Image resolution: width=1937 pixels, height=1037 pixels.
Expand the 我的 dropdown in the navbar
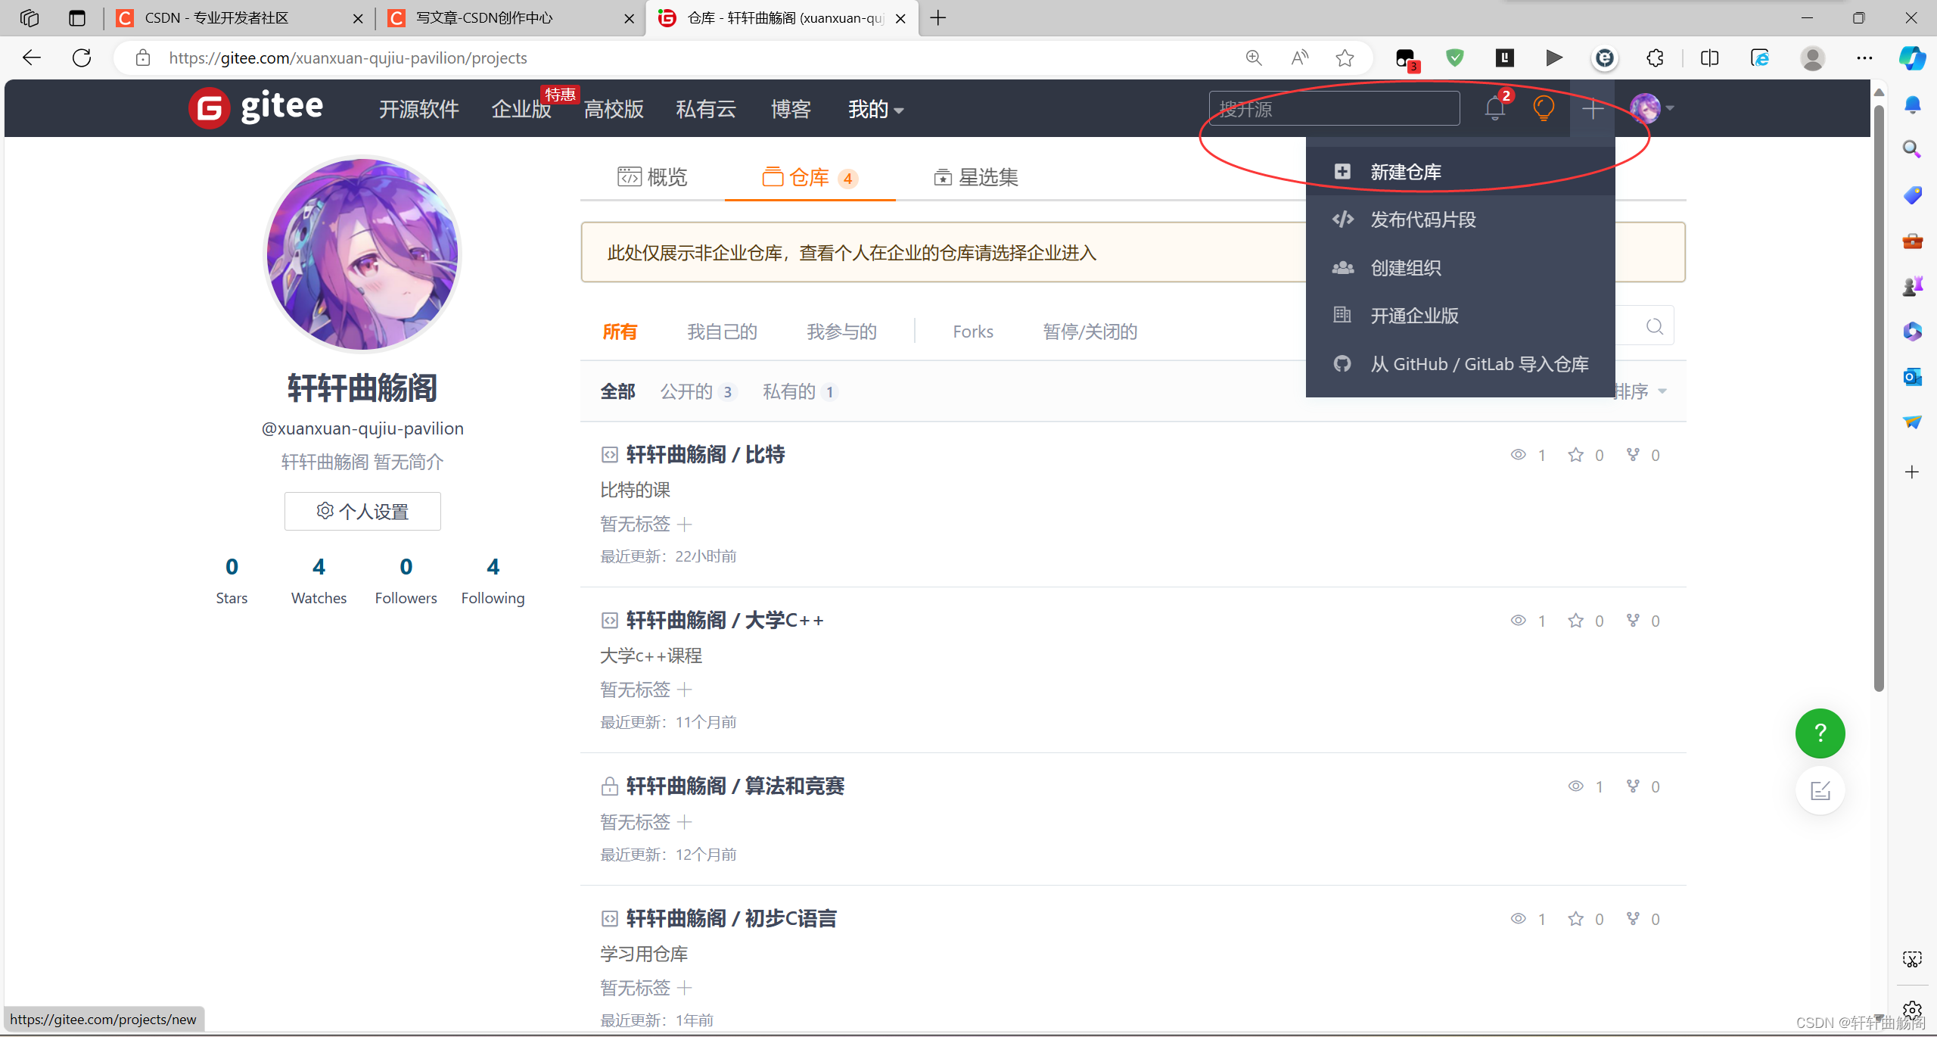[x=875, y=110]
